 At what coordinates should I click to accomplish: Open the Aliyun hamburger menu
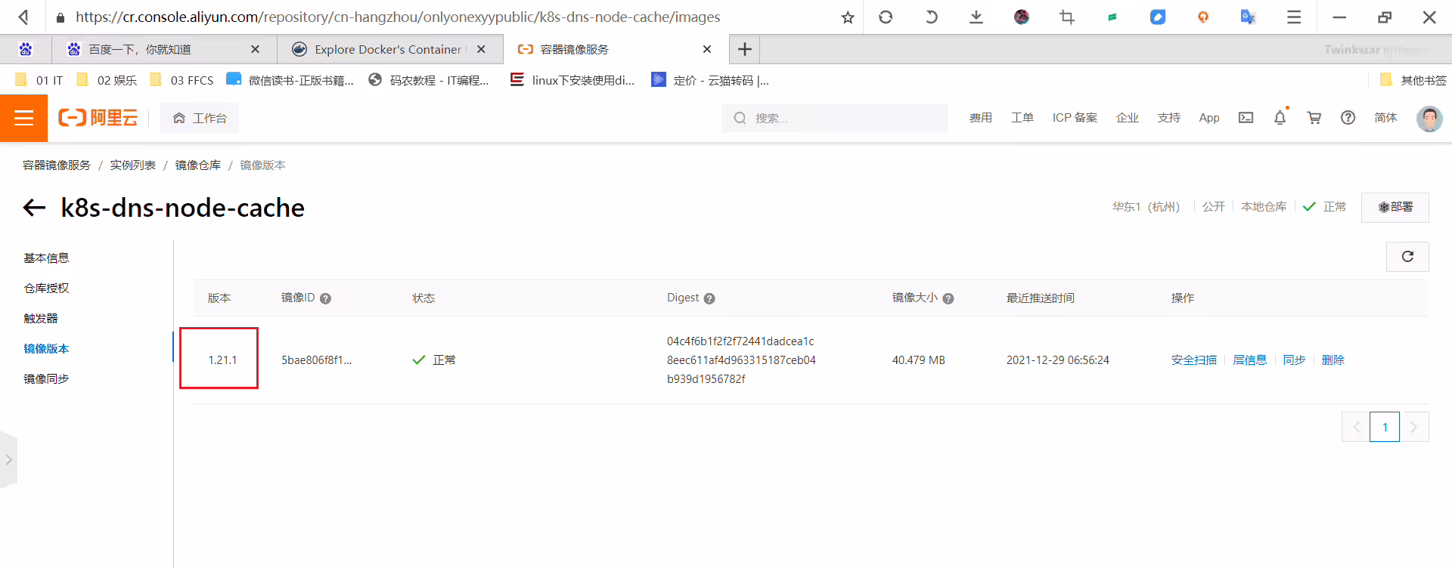pos(23,118)
